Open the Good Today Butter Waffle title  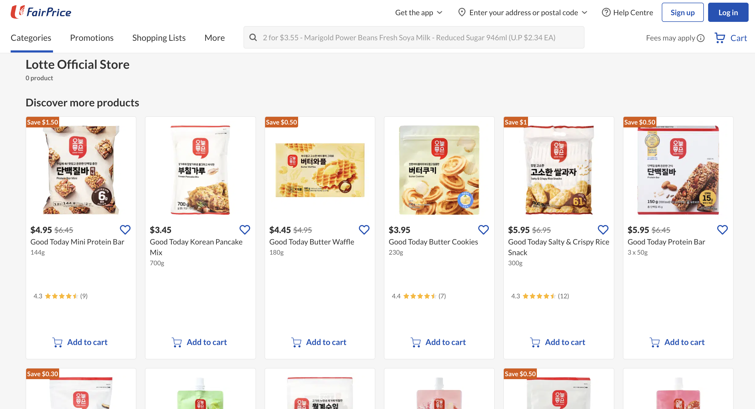[x=311, y=242]
